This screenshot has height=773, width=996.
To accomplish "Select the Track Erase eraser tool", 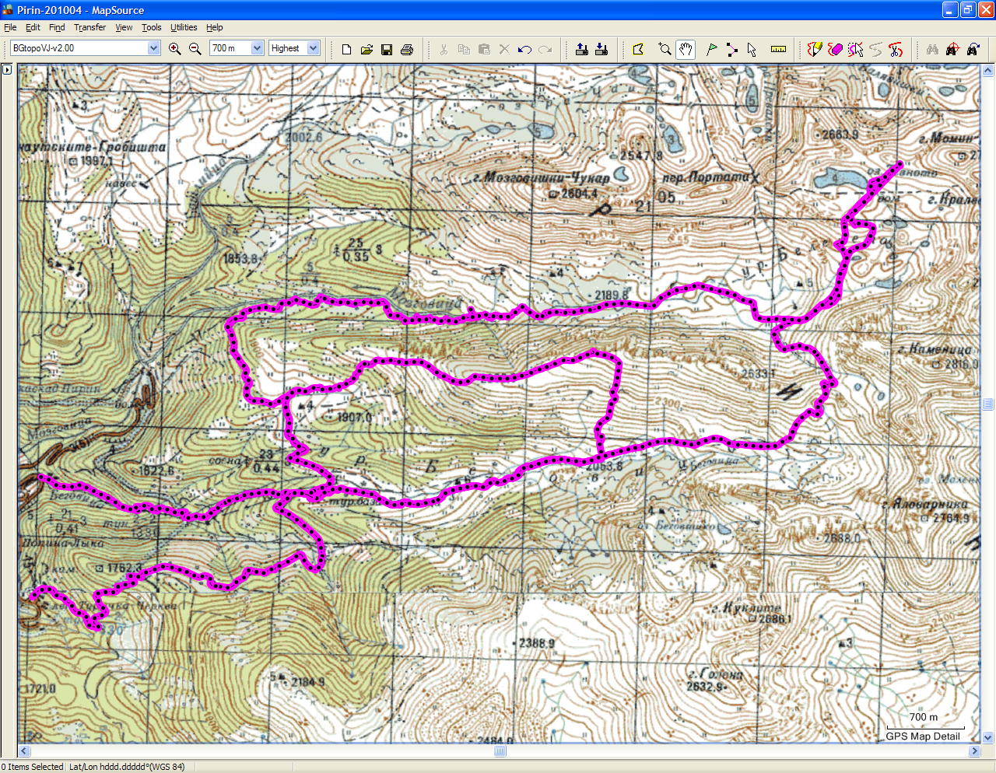I will pyautogui.click(x=835, y=49).
